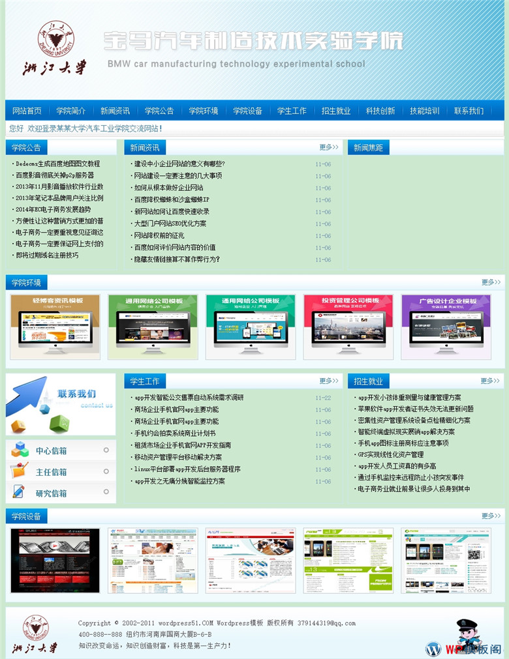Open the 轻博客资讯模板 thumbnail
Viewport: 509px width, 659px height.
click(55, 327)
